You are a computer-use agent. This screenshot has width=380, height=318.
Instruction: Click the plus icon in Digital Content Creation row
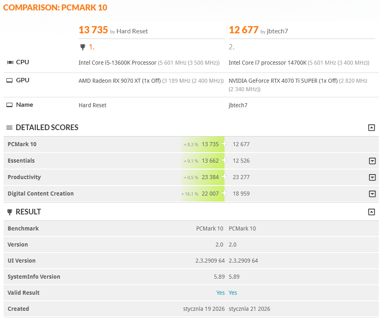tap(224, 193)
